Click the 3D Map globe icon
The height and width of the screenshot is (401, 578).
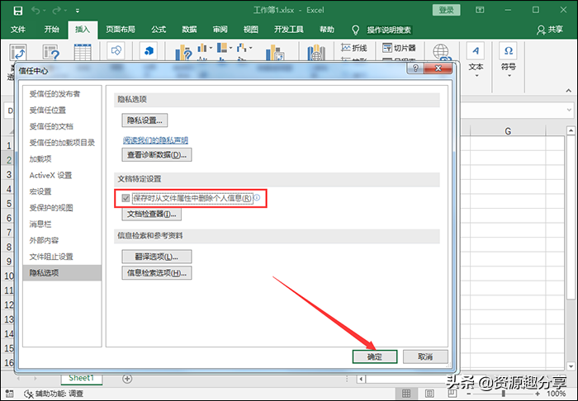pyautogui.click(x=316, y=53)
